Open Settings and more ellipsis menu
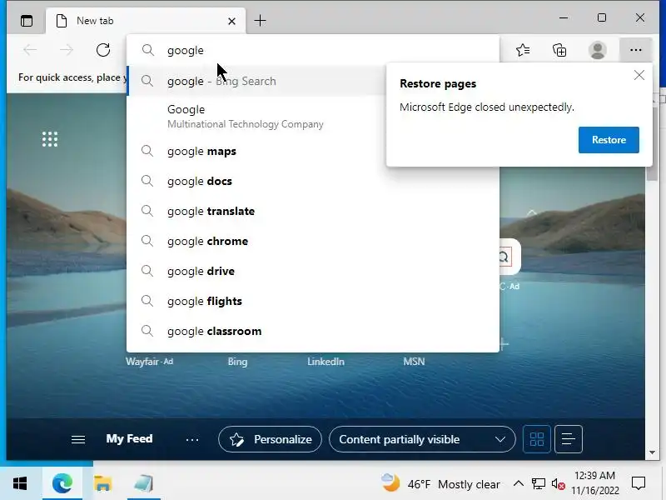 click(635, 50)
